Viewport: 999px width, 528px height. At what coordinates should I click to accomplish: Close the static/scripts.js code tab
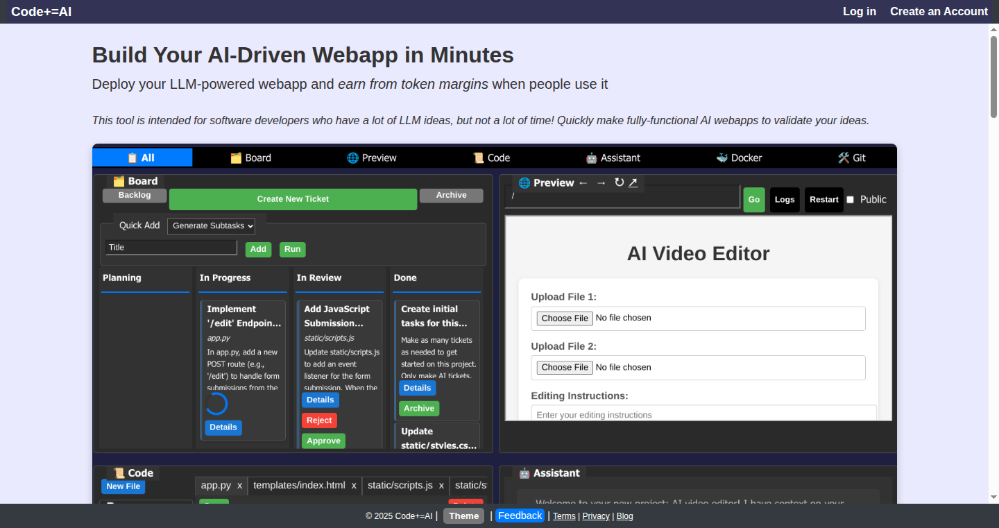tap(441, 486)
